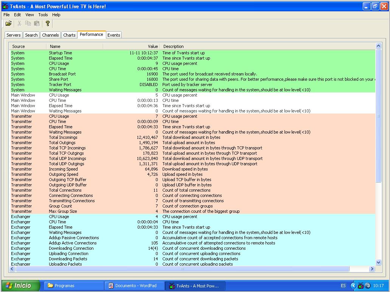Select the Outgoing Speed row

tap(192, 174)
